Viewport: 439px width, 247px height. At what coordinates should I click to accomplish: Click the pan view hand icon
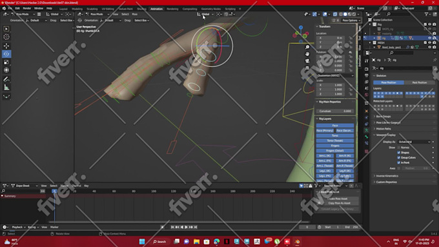point(307,54)
